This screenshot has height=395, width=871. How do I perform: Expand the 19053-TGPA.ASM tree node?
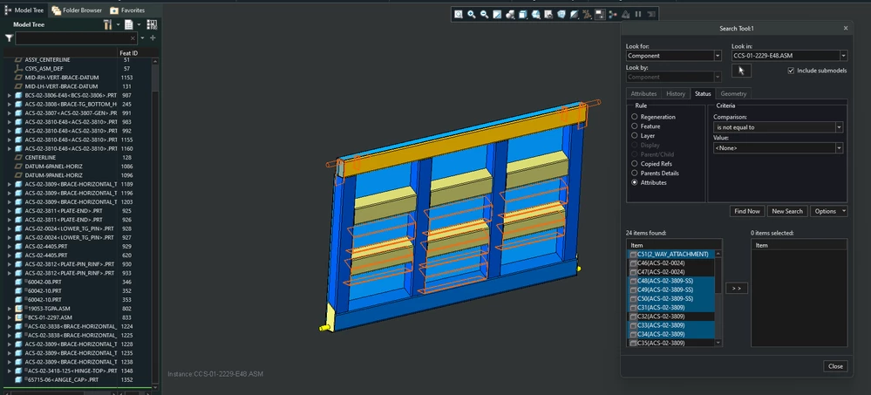[10, 309]
